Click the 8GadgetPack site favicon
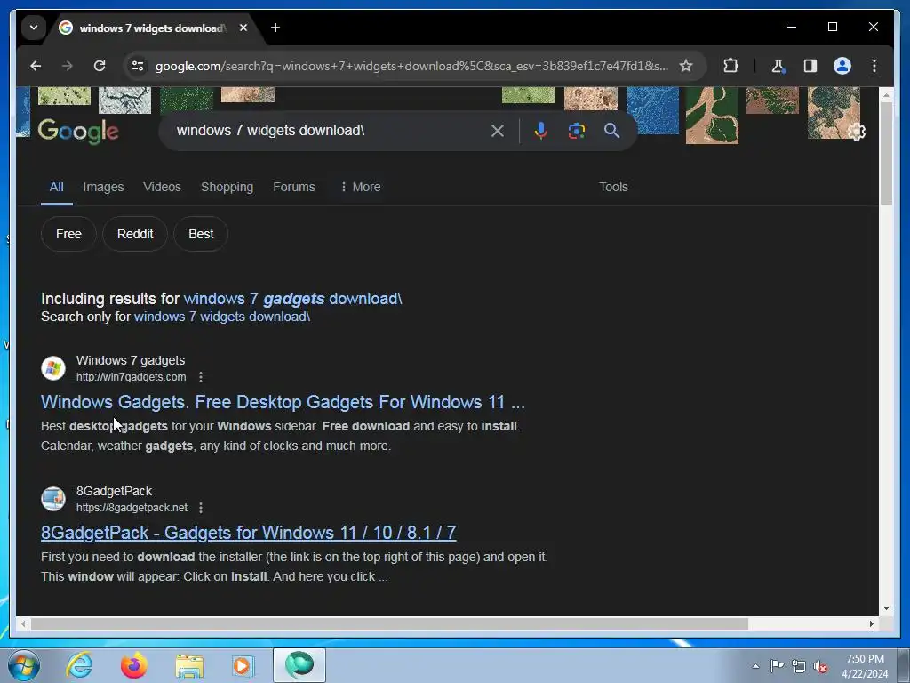Image resolution: width=910 pixels, height=683 pixels. [x=53, y=499]
